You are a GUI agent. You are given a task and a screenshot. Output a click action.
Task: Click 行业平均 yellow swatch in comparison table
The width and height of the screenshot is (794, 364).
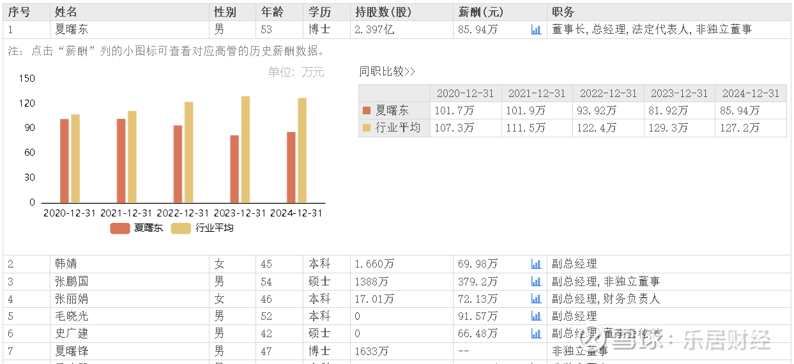pyautogui.click(x=367, y=128)
